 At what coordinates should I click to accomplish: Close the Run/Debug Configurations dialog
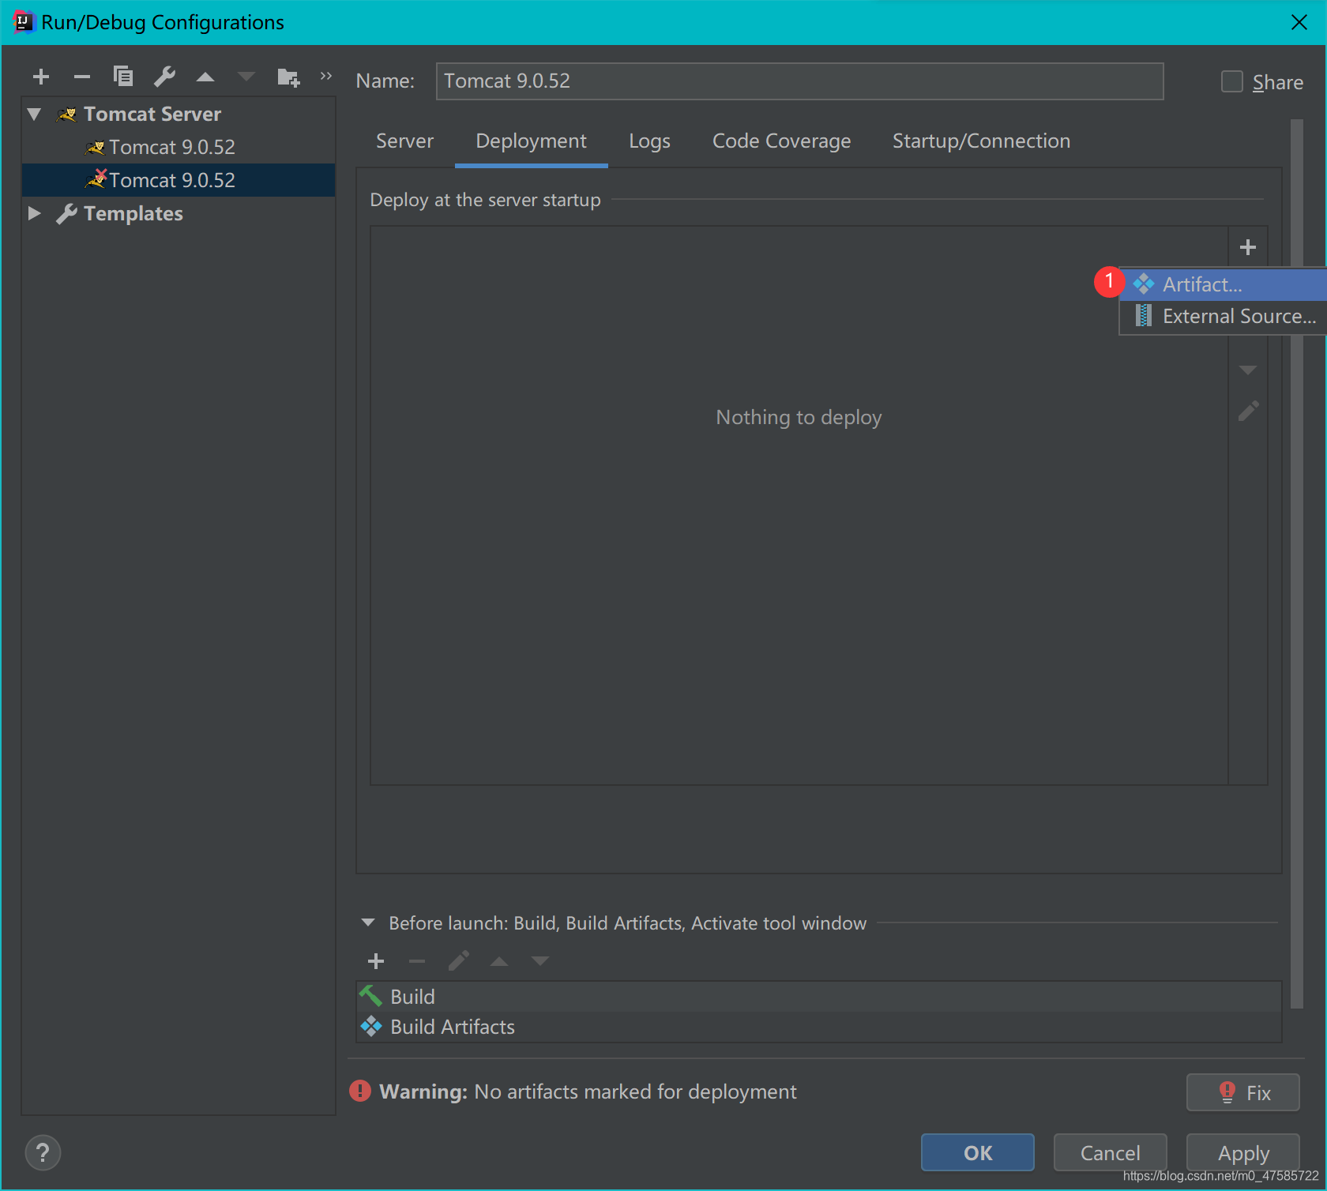(1299, 22)
